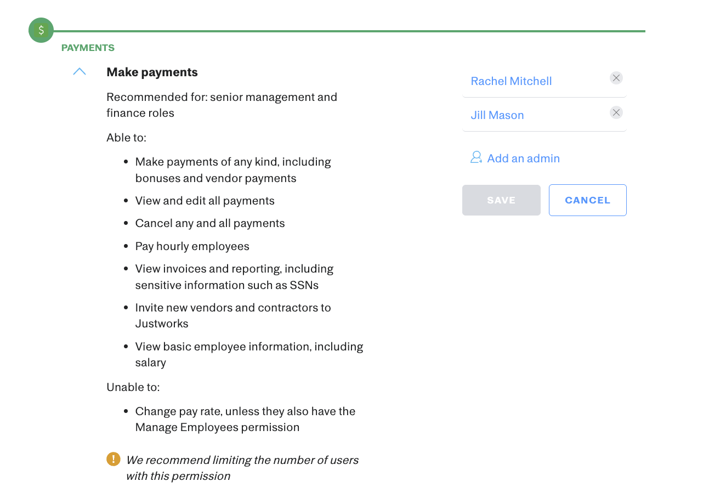
Task: Open the Add an admin link
Action: point(523,158)
